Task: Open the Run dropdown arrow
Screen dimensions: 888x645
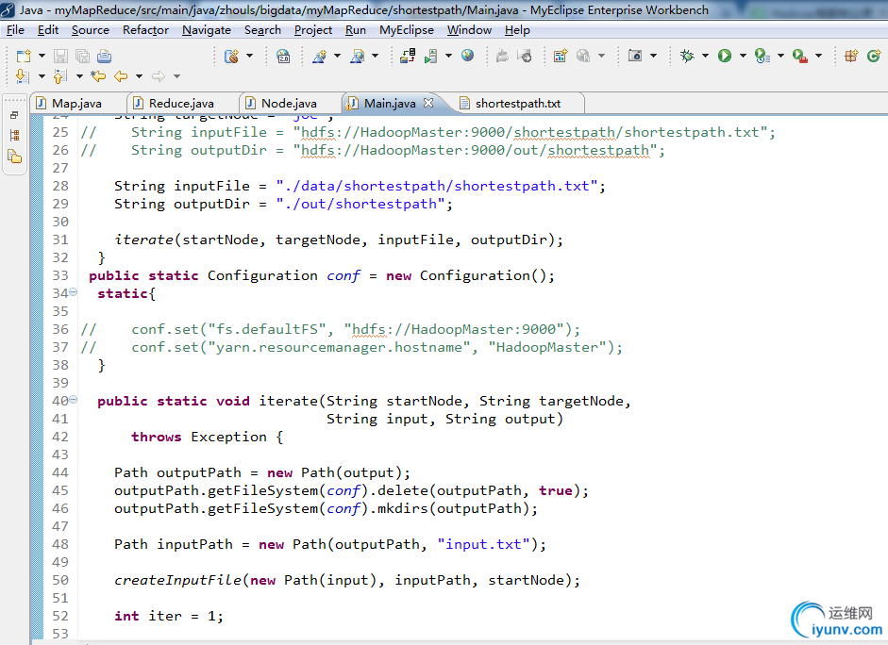Action: pos(743,56)
